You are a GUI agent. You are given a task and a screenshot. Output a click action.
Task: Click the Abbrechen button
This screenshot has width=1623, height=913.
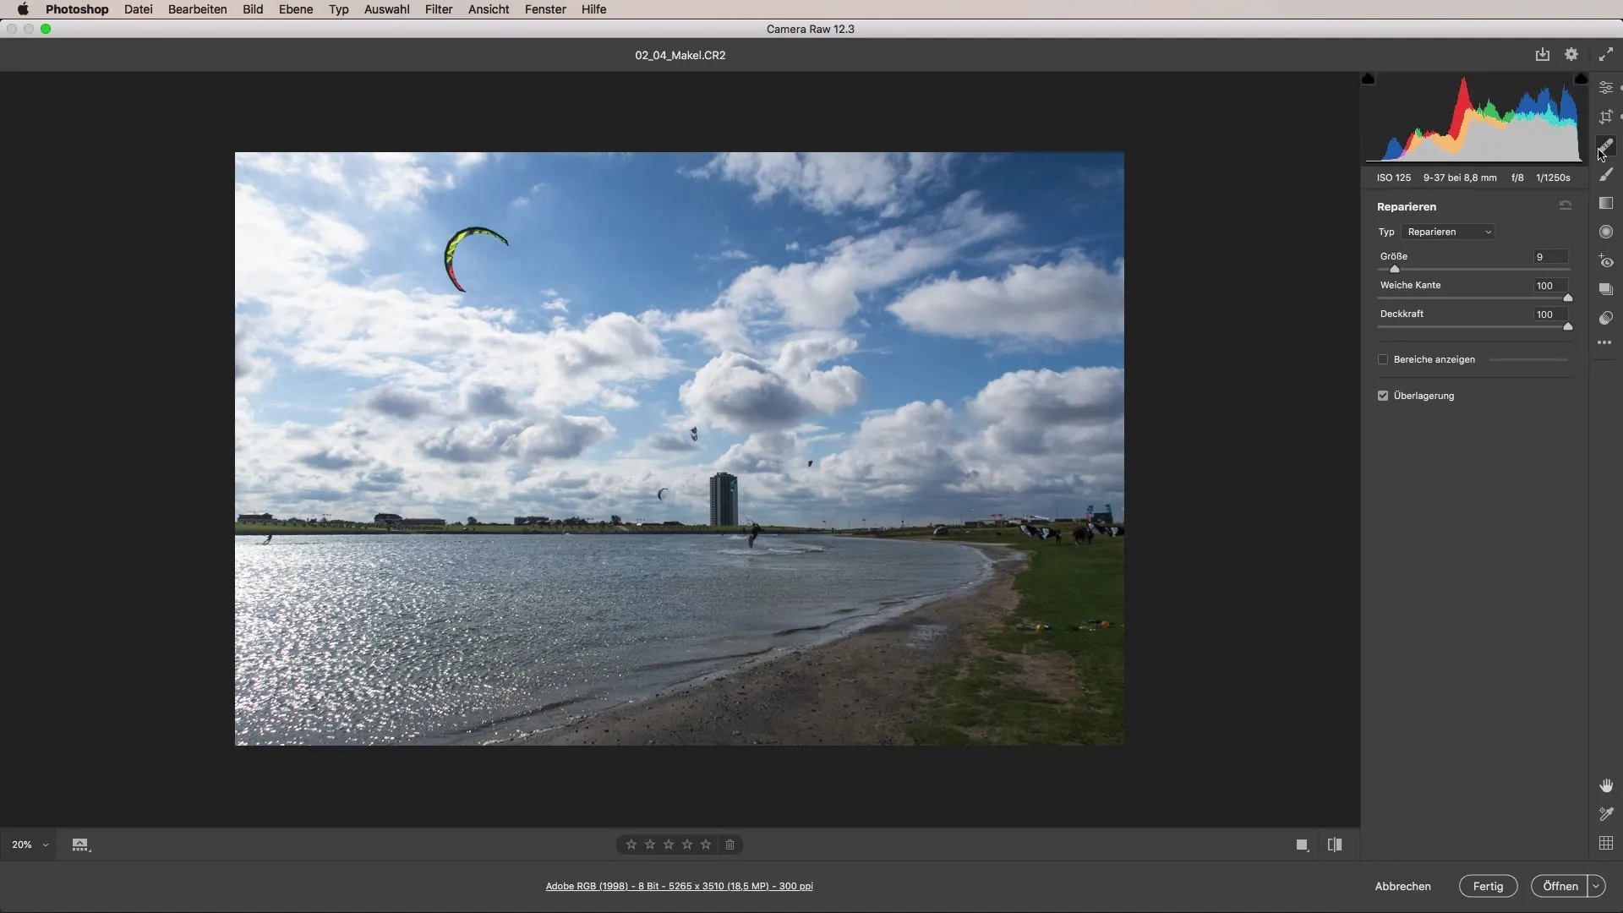pyautogui.click(x=1402, y=886)
